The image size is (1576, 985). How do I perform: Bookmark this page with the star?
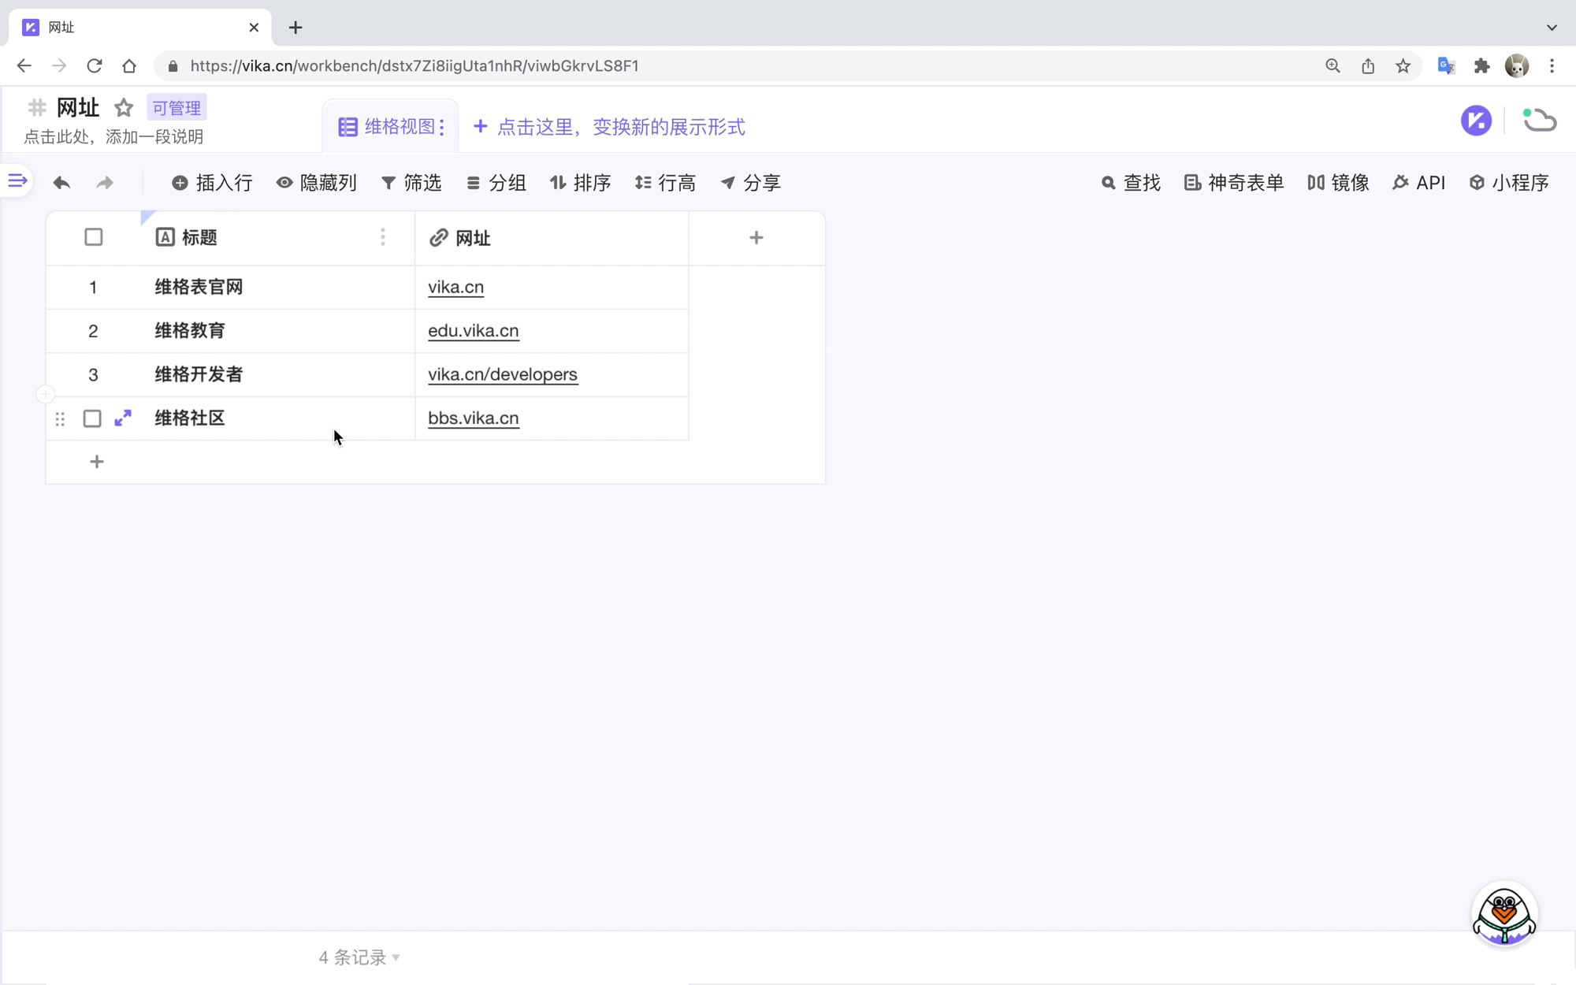pyautogui.click(x=1403, y=66)
